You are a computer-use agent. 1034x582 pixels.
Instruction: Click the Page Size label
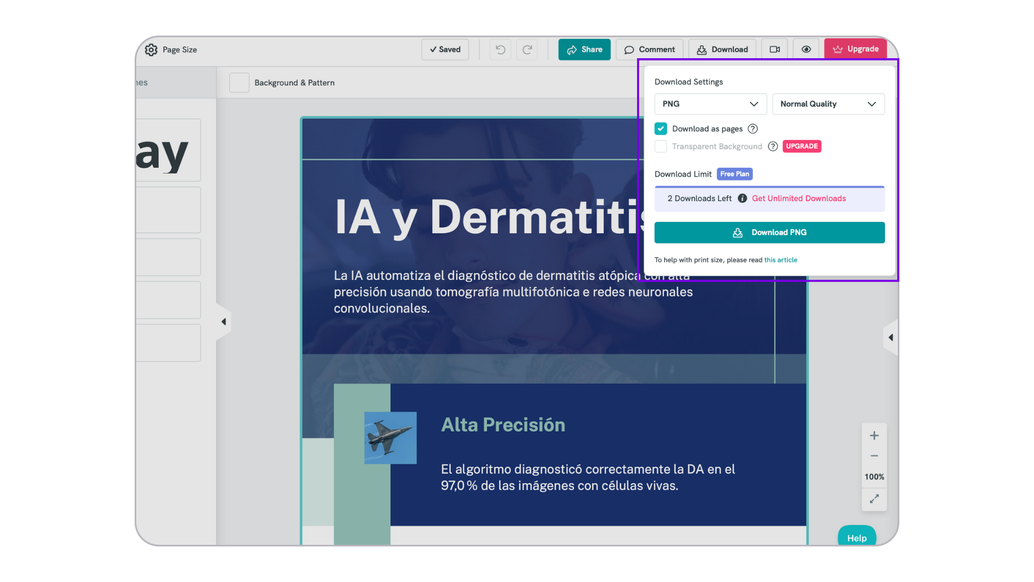pos(180,50)
